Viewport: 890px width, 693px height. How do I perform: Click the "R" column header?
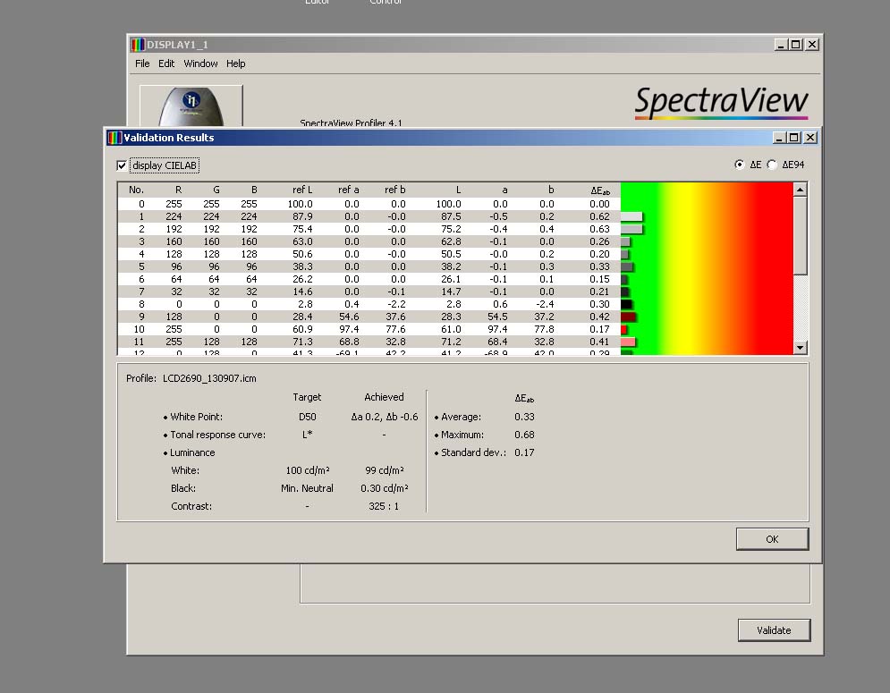point(178,190)
